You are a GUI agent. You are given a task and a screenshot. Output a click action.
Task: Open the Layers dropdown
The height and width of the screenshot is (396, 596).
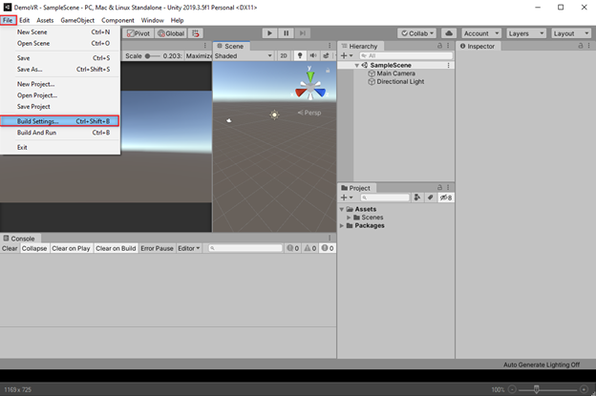[x=526, y=33]
